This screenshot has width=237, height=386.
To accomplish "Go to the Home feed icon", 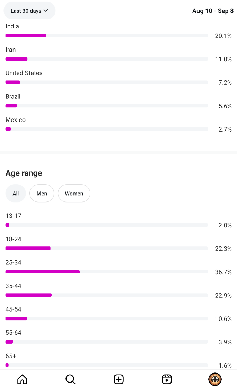I will pyautogui.click(x=22, y=379).
